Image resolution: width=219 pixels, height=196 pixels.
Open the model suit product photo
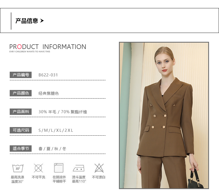(x=164, y=115)
